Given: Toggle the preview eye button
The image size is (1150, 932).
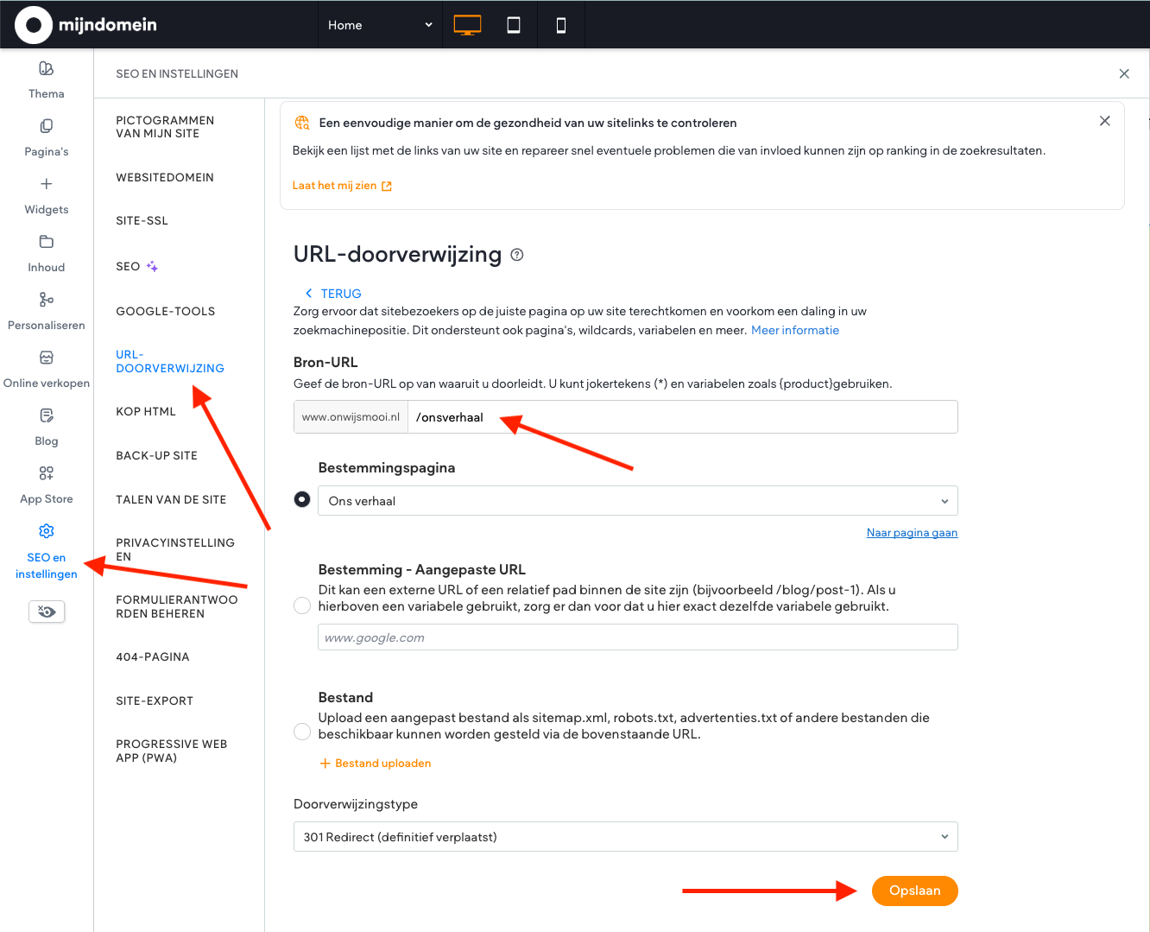Looking at the screenshot, I should point(47,612).
